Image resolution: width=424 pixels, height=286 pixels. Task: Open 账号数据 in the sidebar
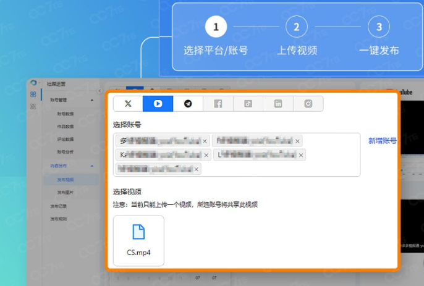[x=65, y=114]
